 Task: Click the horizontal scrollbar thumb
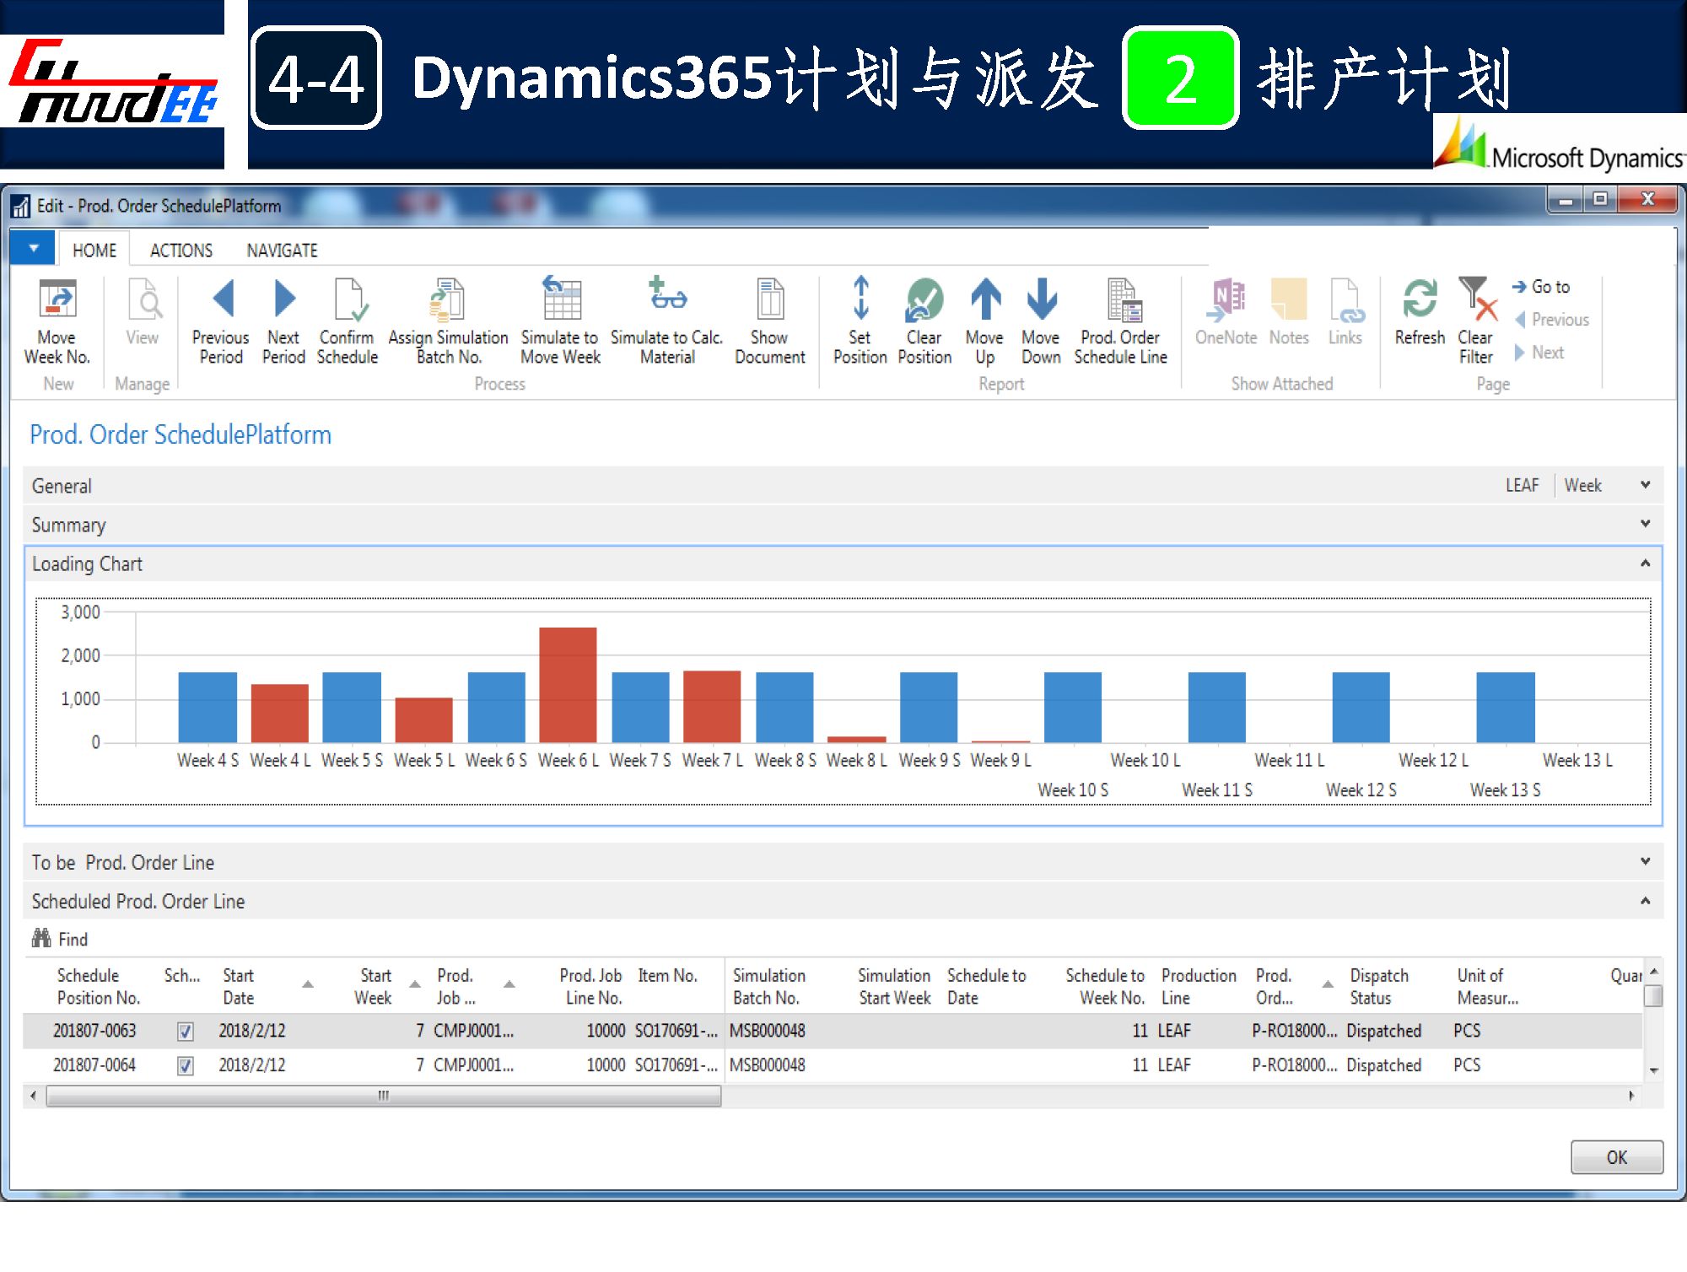click(384, 1096)
